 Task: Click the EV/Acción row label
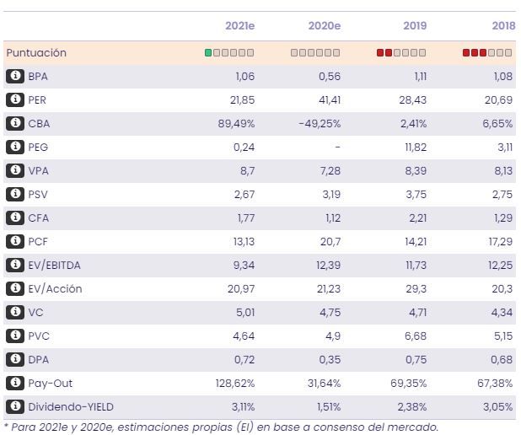[x=55, y=288]
